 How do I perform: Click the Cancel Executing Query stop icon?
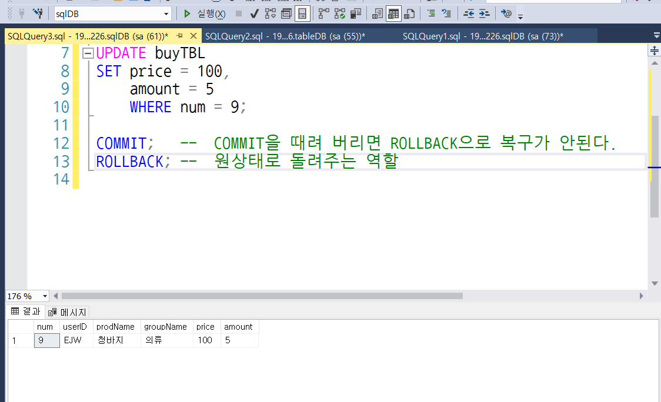click(239, 14)
